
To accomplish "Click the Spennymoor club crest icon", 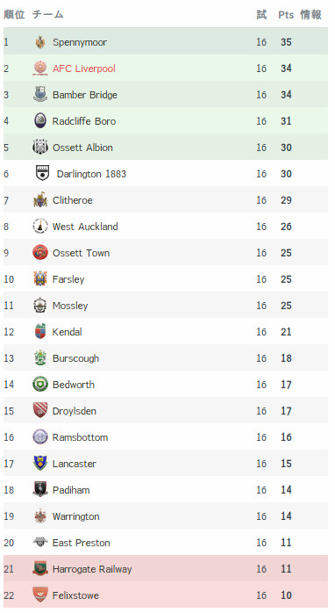I will point(40,42).
